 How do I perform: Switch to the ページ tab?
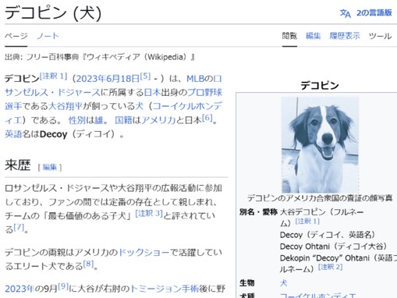16,36
